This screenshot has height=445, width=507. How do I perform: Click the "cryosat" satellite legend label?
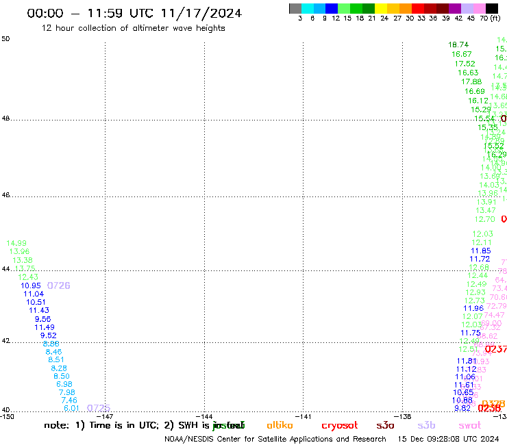tap(340, 426)
